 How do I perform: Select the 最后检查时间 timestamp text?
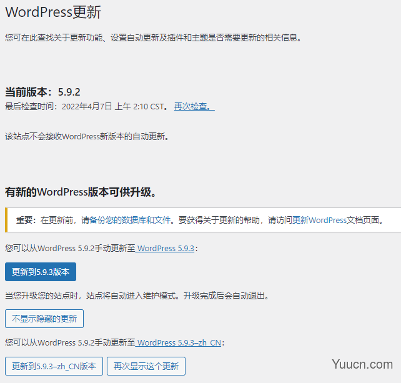87,106
